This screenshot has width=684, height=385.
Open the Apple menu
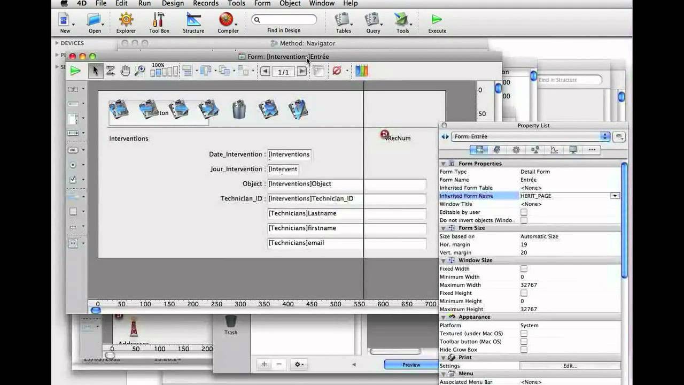point(64,3)
